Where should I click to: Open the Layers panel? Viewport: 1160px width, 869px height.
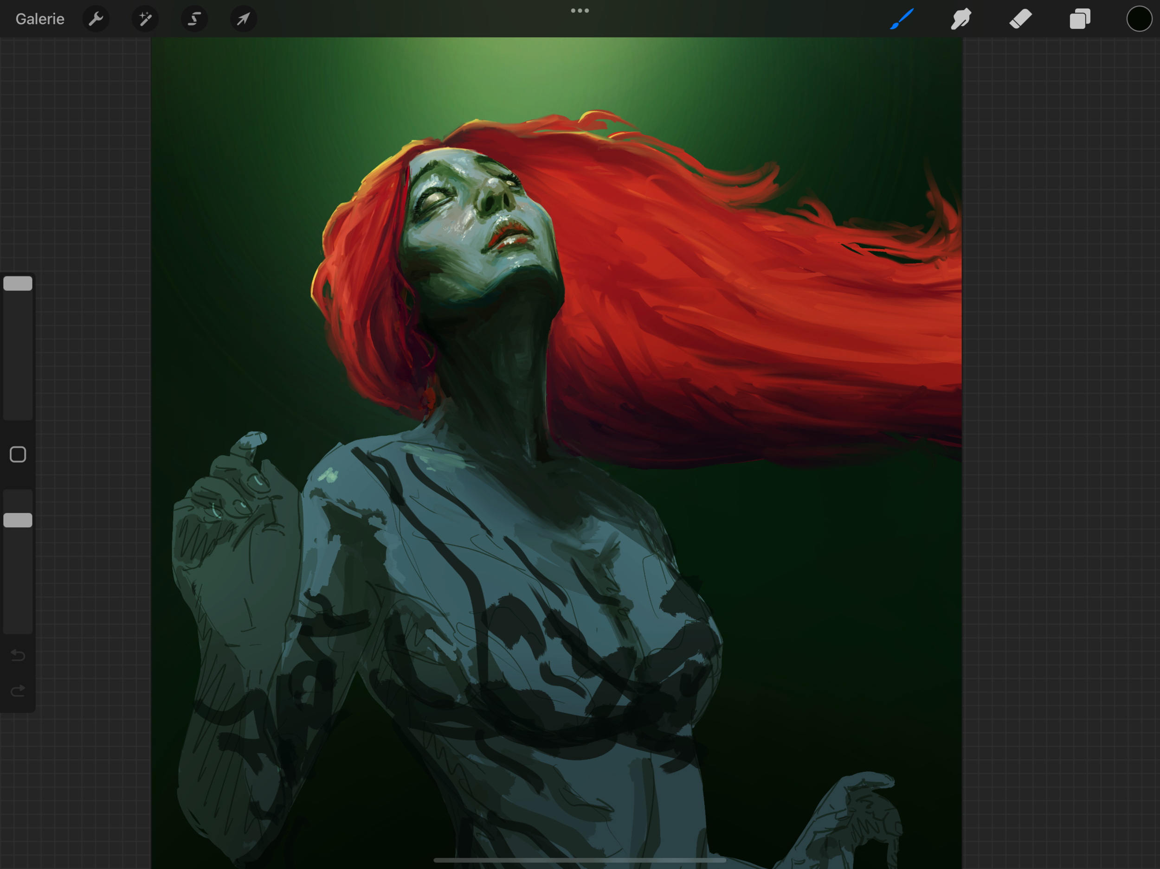tap(1080, 19)
